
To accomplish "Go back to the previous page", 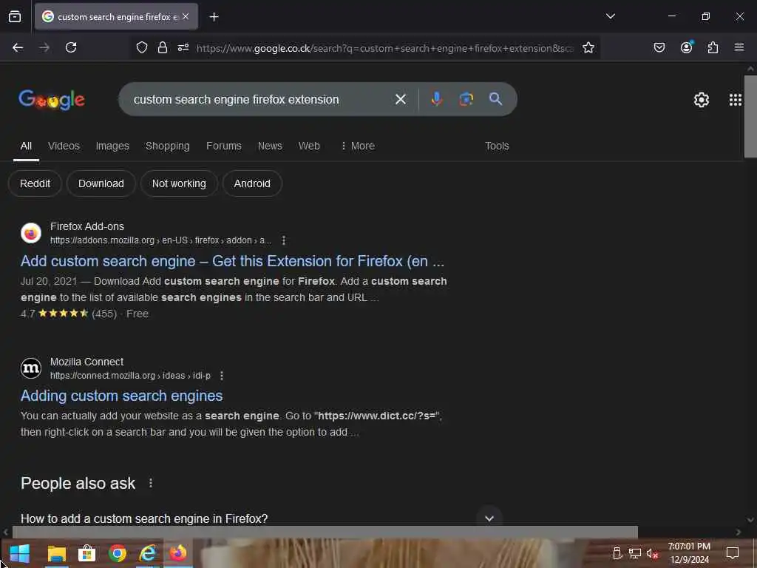I will coord(18,47).
